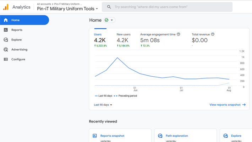The height and width of the screenshot is (142, 252).
Task: Click the Recently viewed heading
Action: 103,121
